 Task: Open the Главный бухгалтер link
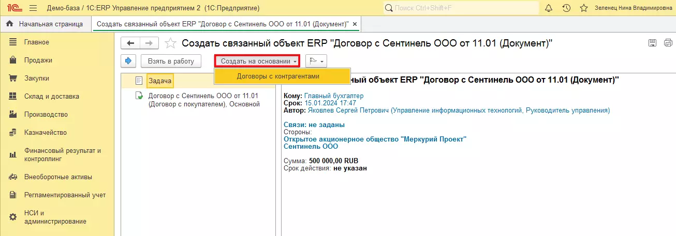[334, 96]
